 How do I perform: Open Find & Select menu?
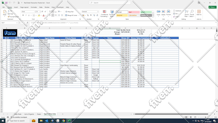192,13
